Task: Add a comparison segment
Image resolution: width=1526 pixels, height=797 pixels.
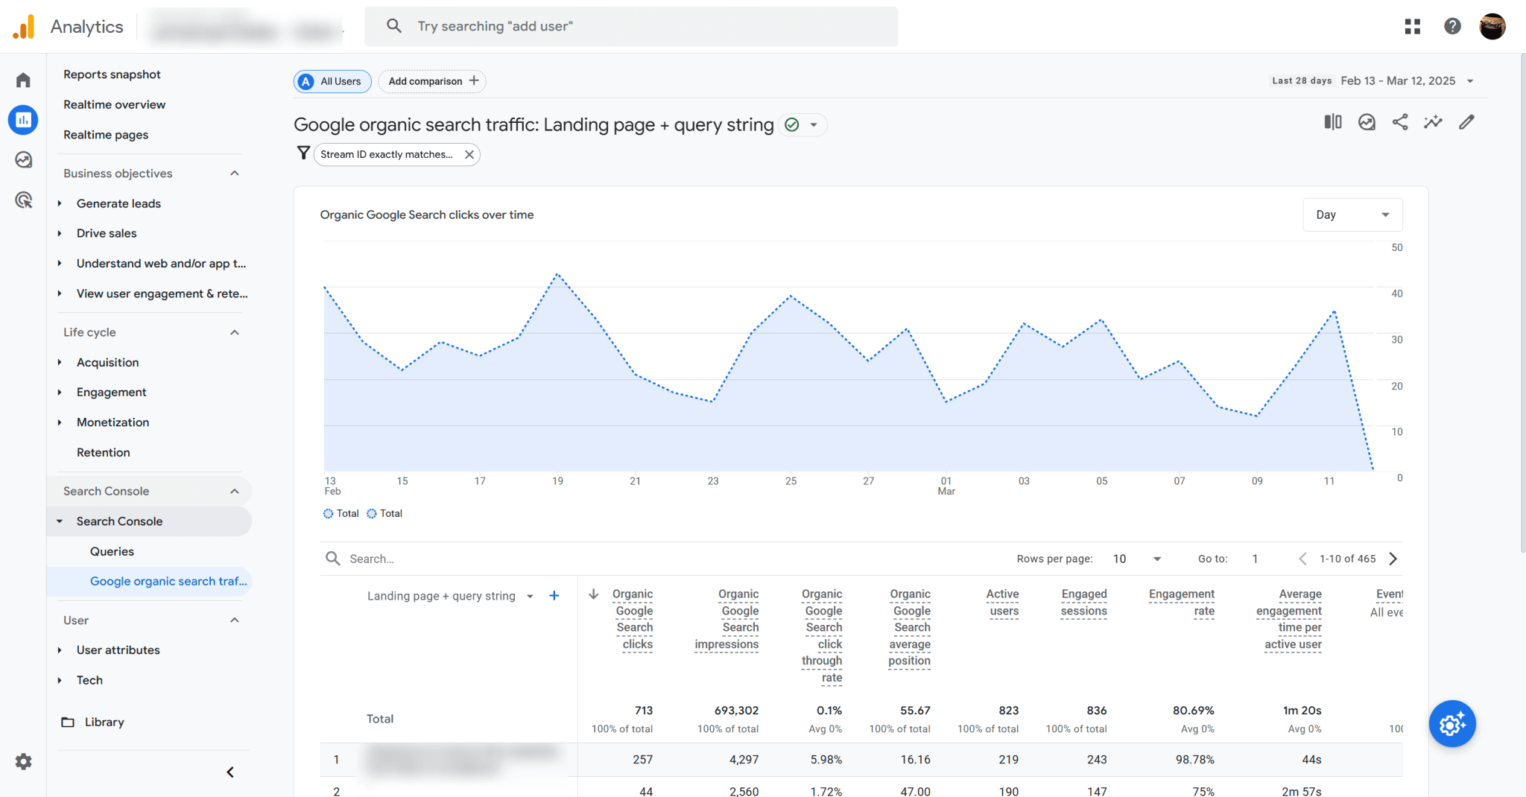Action: (431, 81)
